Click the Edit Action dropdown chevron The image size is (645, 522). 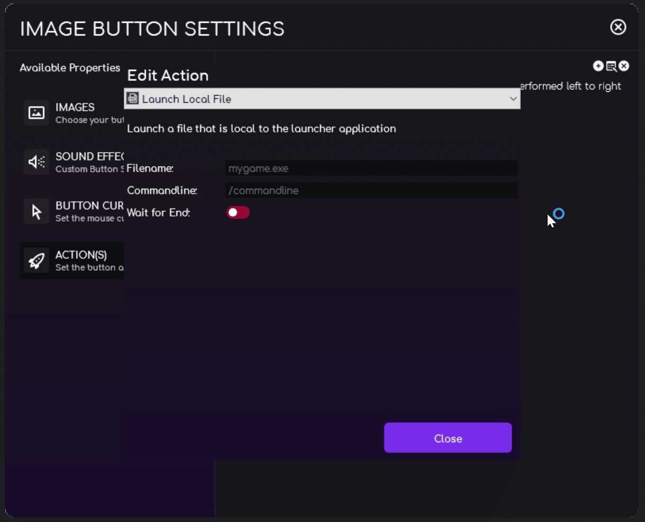[x=513, y=98]
